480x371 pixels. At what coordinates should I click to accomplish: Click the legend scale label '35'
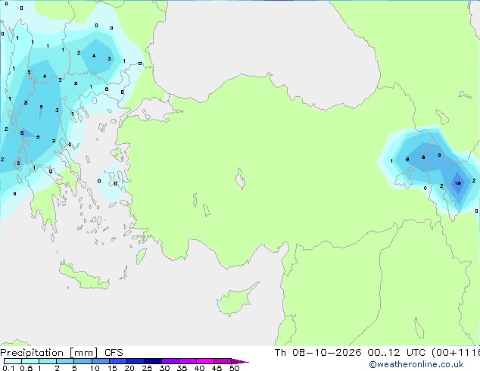[x=182, y=368]
